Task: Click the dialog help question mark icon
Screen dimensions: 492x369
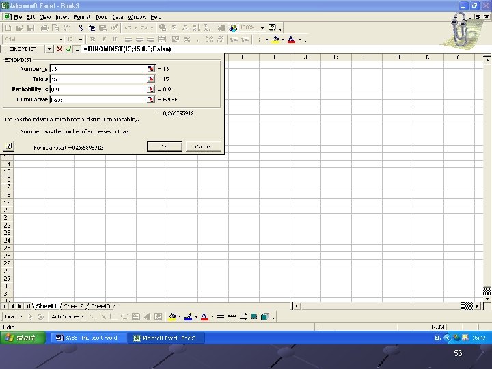Action: (x=8, y=146)
